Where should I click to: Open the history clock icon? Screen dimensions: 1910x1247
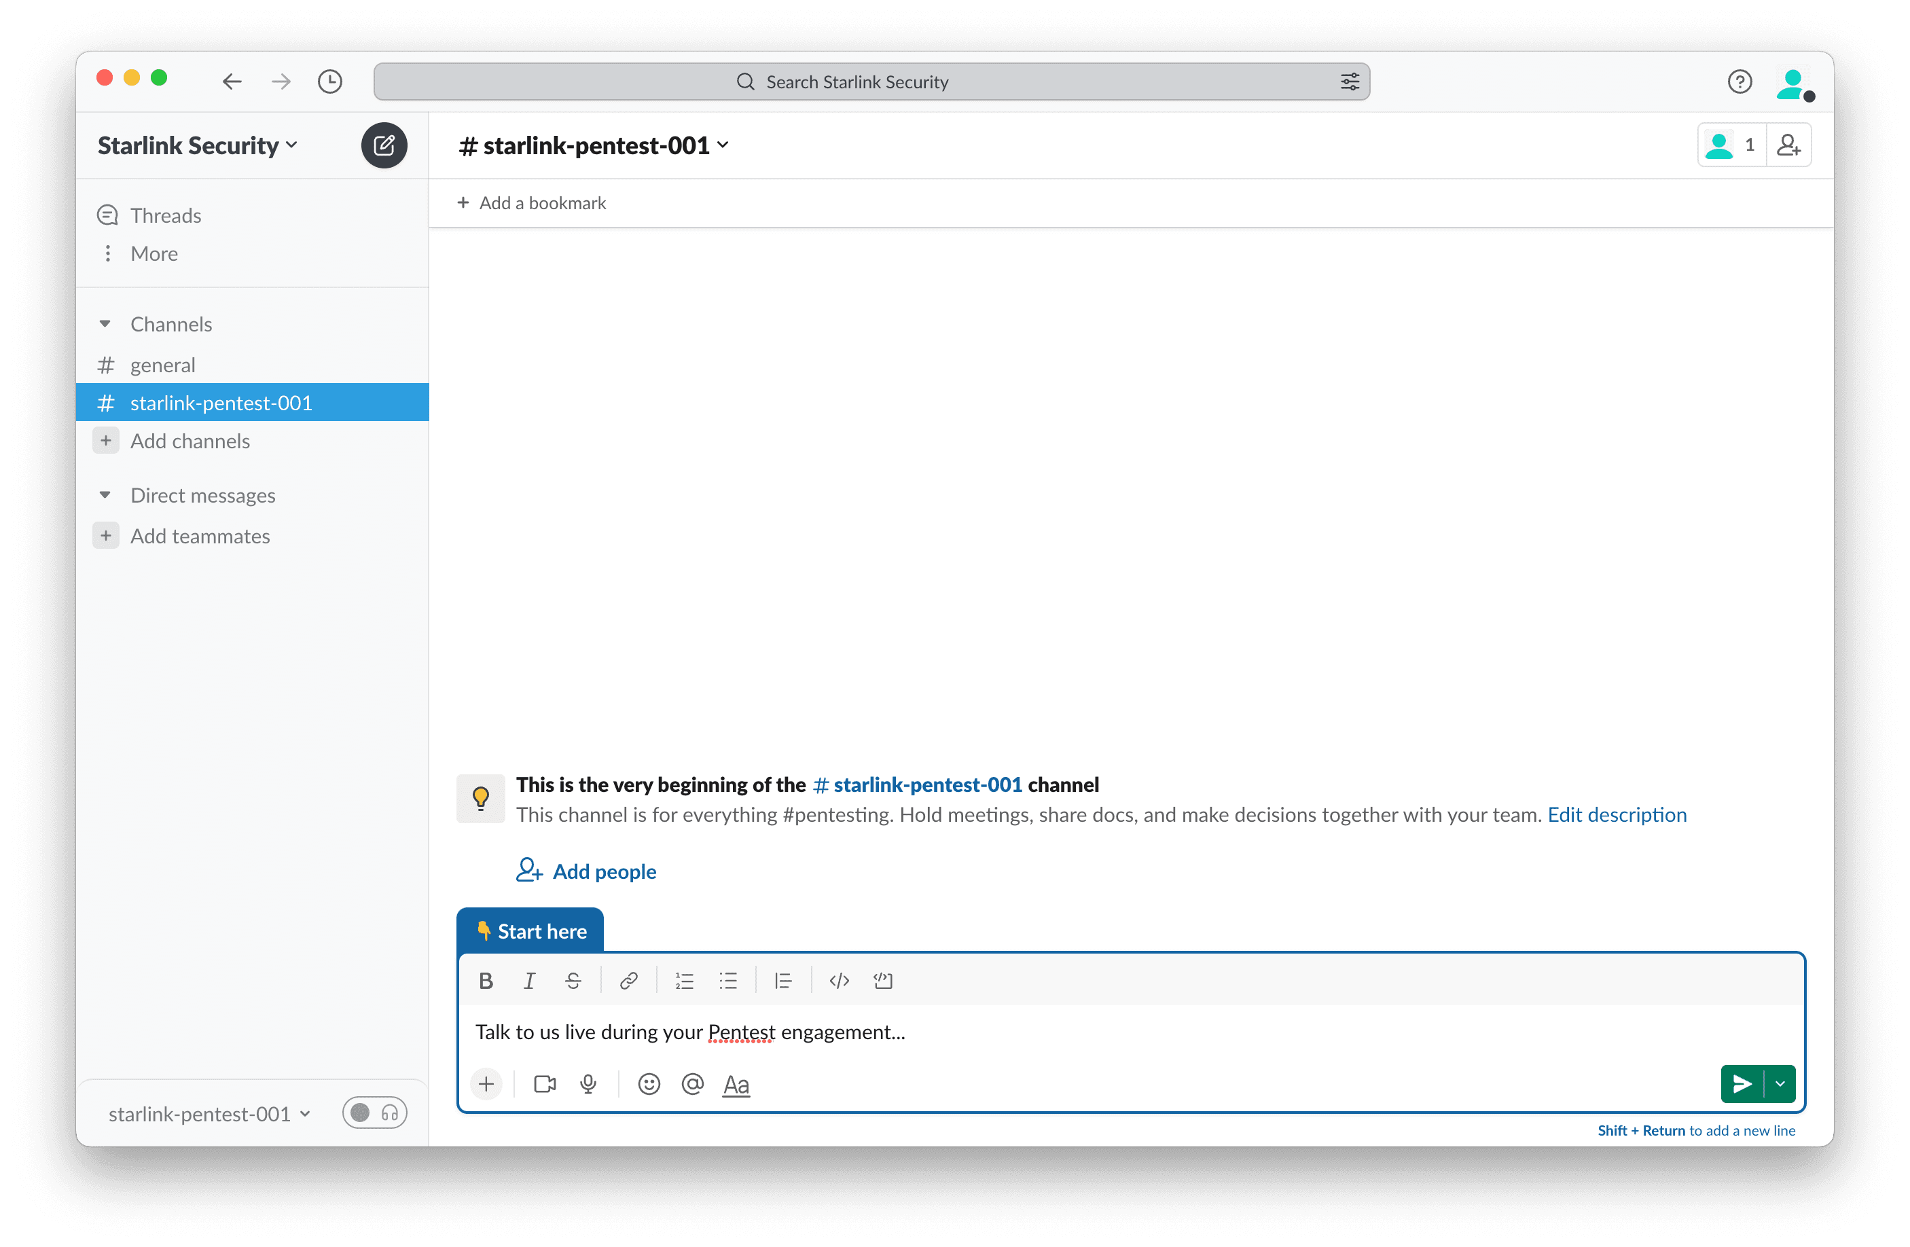point(330,81)
